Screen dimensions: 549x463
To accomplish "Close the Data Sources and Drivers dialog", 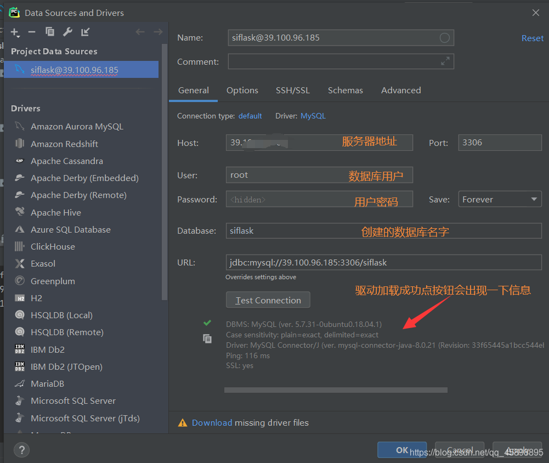I will pyautogui.click(x=535, y=13).
